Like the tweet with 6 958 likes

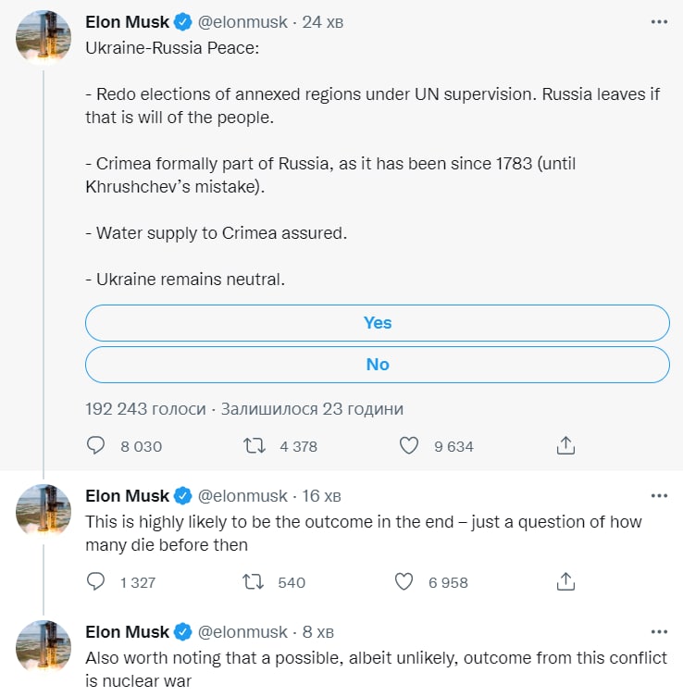[x=404, y=581]
